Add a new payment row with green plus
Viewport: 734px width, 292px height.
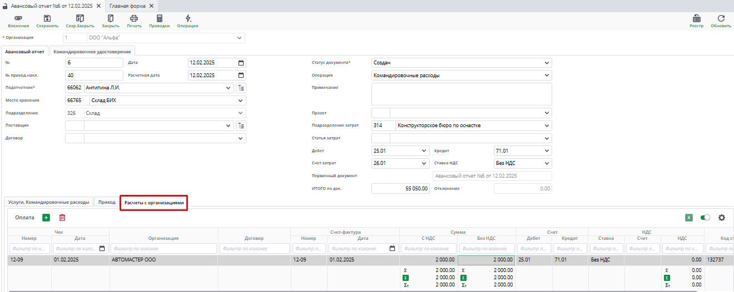(46, 218)
